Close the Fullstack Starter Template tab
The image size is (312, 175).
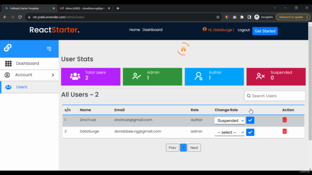tap(54, 8)
